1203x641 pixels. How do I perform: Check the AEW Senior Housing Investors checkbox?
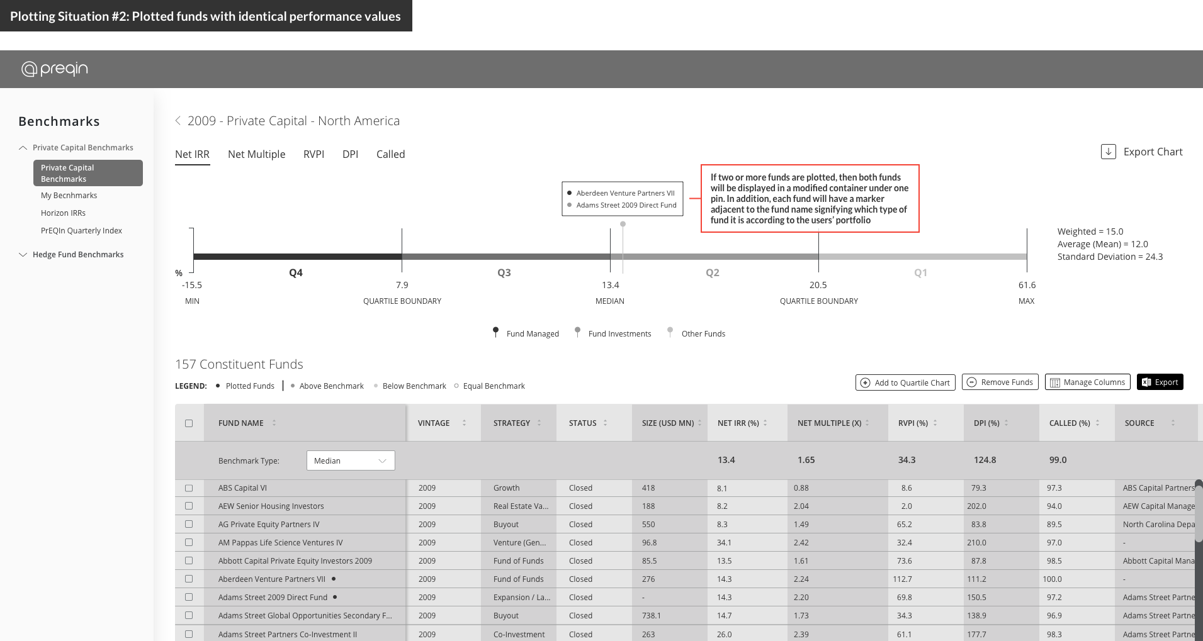189,506
